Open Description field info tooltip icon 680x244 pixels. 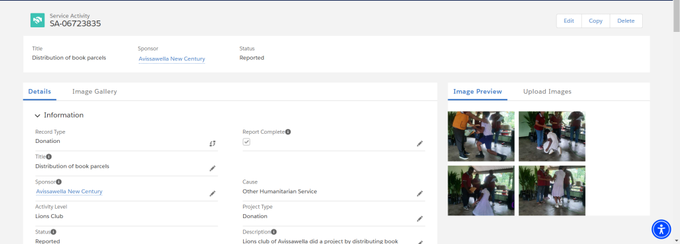pyautogui.click(x=274, y=232)
